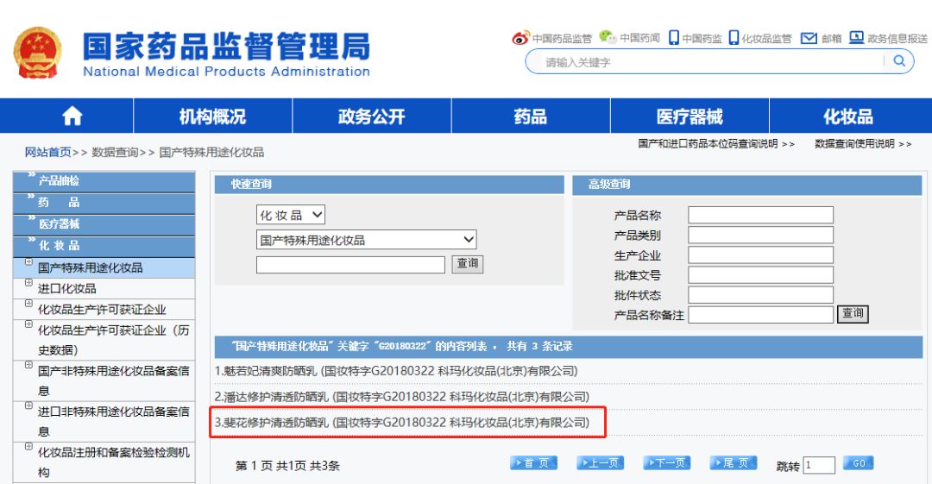Focus the 产品名称备注 input field

click(761, 315)
